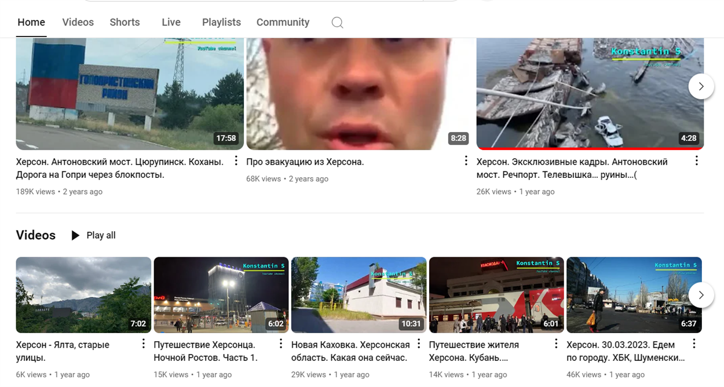
Task: Click the Play all button
Action: coord(93,235)
